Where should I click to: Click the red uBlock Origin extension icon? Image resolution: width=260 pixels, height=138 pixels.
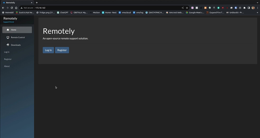point(223,8)
